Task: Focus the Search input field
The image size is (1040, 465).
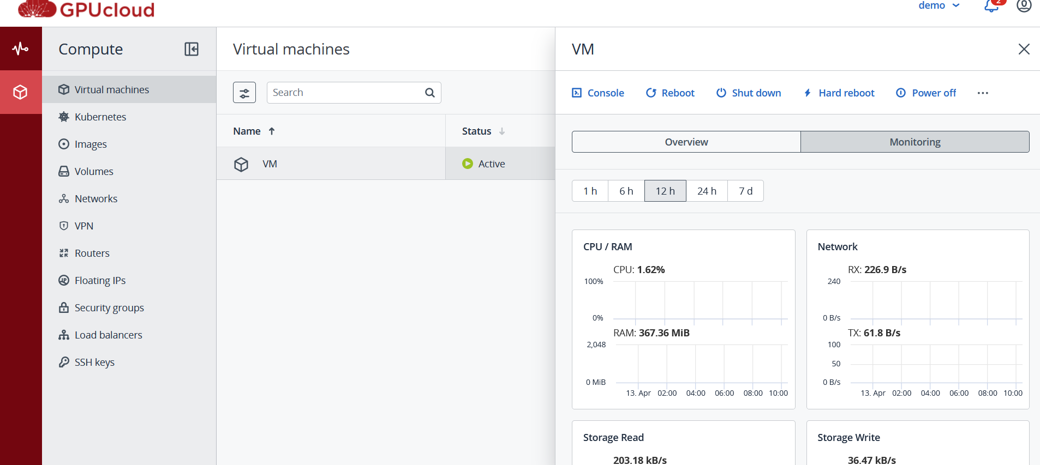Action: point(348,93)
